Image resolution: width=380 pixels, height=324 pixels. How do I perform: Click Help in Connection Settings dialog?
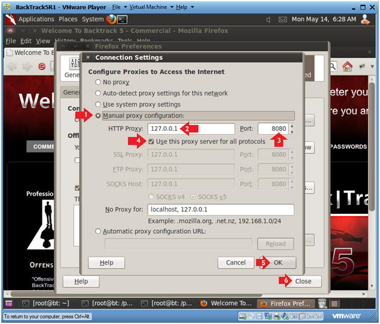point(106,263)
